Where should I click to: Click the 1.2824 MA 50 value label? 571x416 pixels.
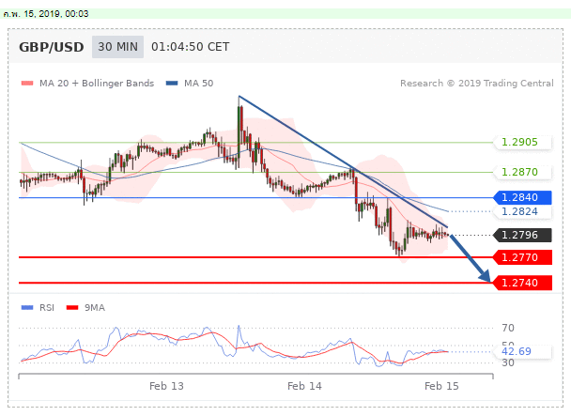[x=522, y=211]
